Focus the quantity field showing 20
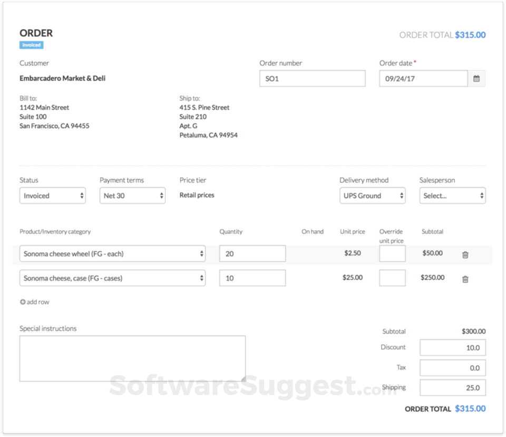This screenshot has width=506, height=437. point(252,254)
